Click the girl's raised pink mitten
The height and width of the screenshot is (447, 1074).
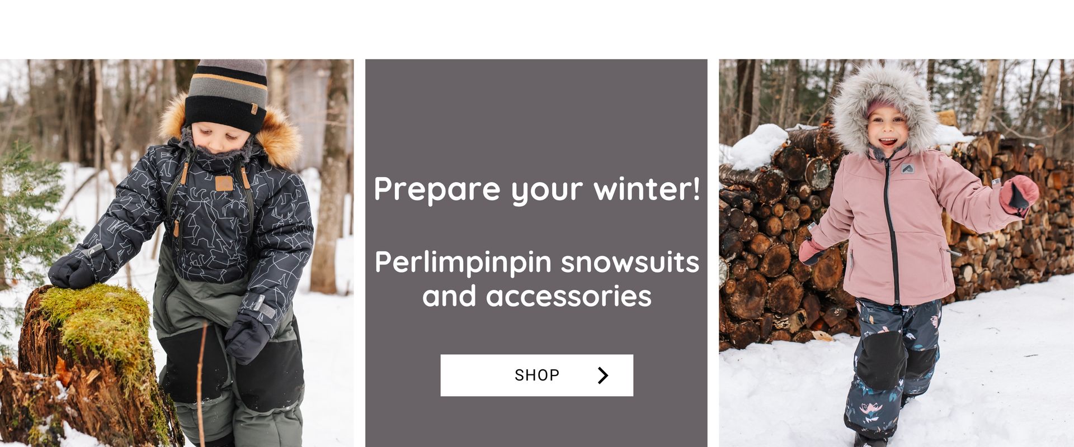[1019, 195]
